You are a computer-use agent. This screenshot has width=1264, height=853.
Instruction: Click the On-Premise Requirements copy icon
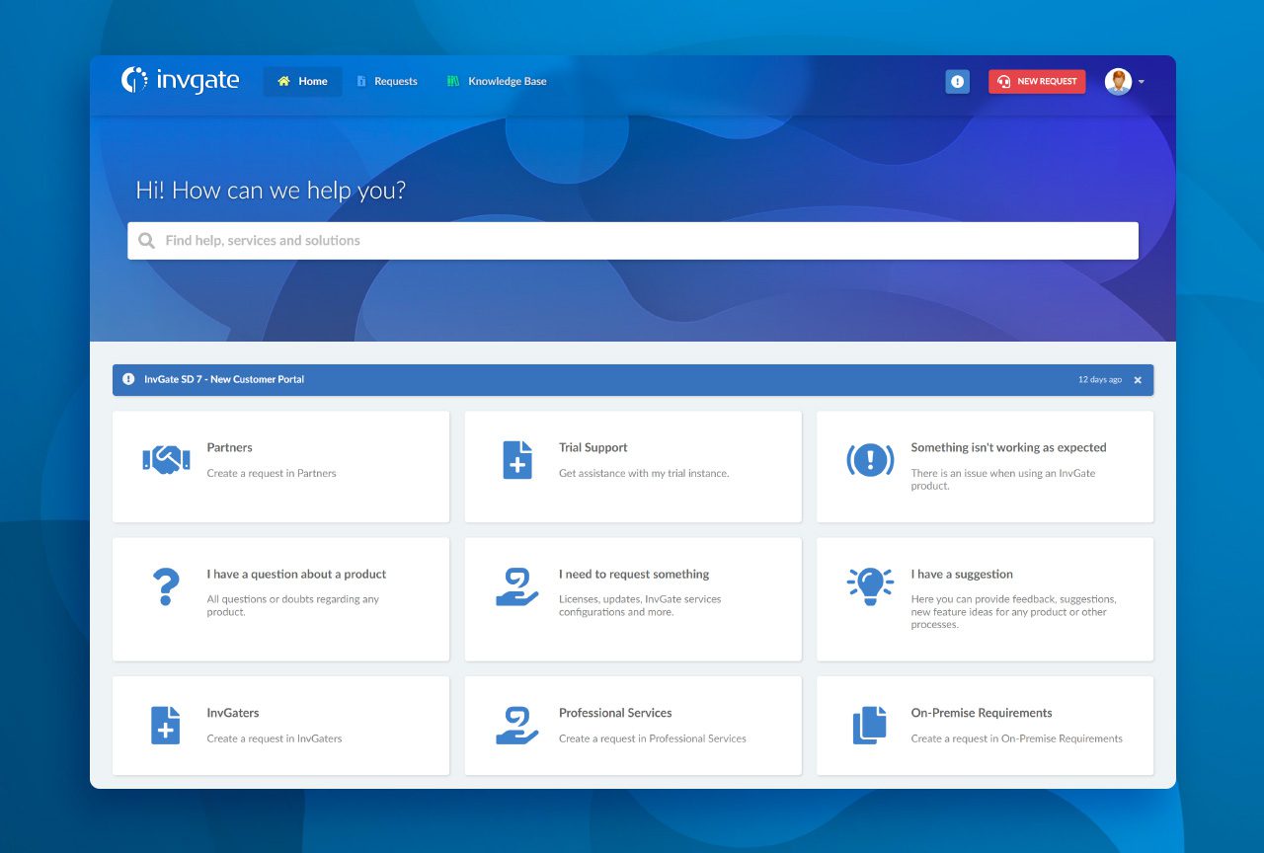click(x=870, y=725)
